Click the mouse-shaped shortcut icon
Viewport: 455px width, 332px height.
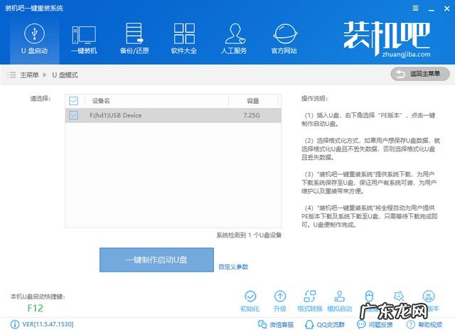coord(369,296)
